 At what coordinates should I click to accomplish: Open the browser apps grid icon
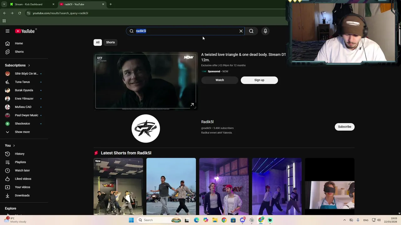[x=4, y=21]
